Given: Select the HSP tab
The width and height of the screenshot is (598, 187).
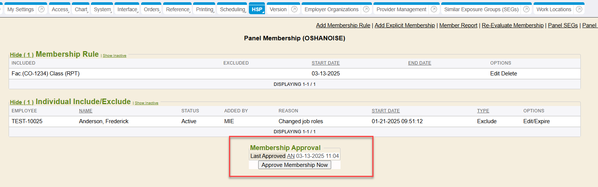Looking at the screenshot, I should (x=257, y=9).
